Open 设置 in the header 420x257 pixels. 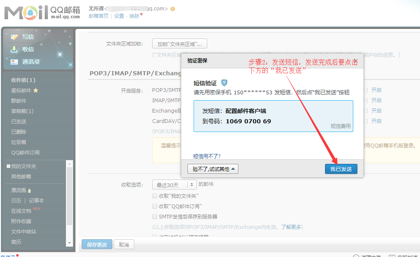pyautogui.click(x=119, y=16)
